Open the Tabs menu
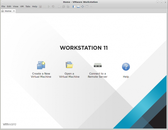Viewport: 168px width, 130px height. tap(28, 6)
